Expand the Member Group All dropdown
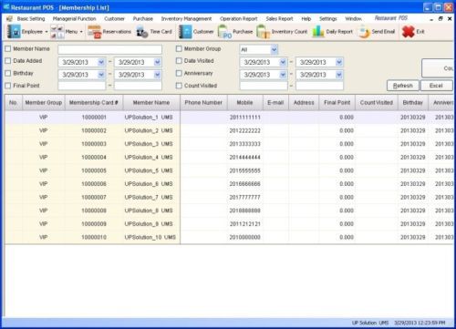This screenshot has height=329, width=456. (274, 49)
